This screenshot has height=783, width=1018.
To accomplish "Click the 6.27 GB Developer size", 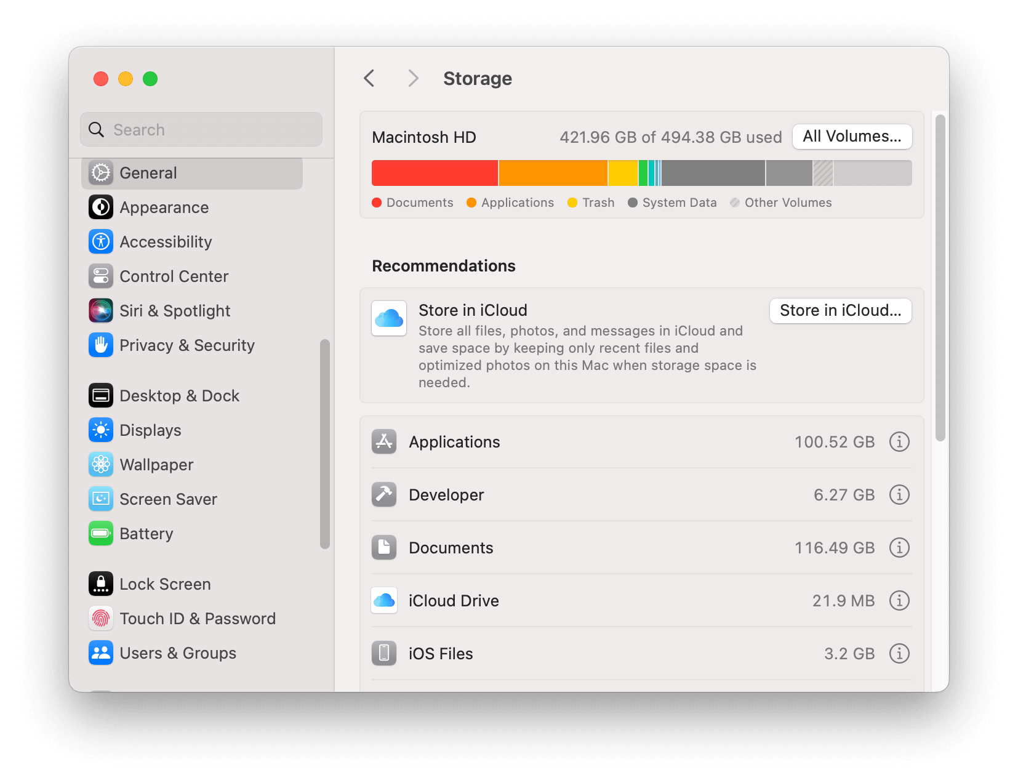I will 844,495.
